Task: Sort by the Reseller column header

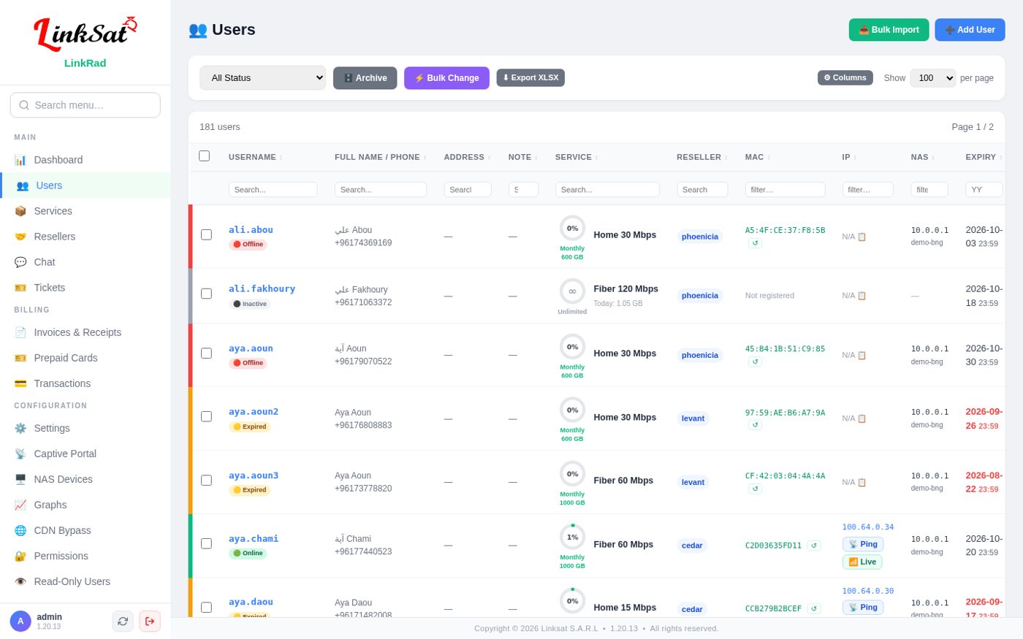Action: click(702, 157)
